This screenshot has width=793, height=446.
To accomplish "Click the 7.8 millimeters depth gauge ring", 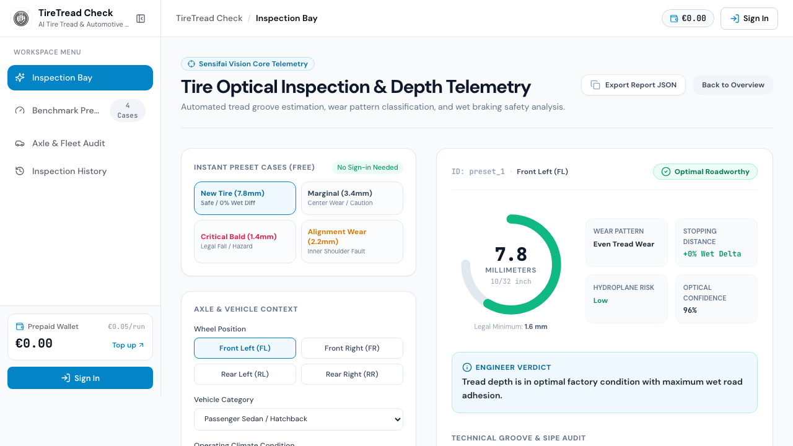I will coord(511,264).
